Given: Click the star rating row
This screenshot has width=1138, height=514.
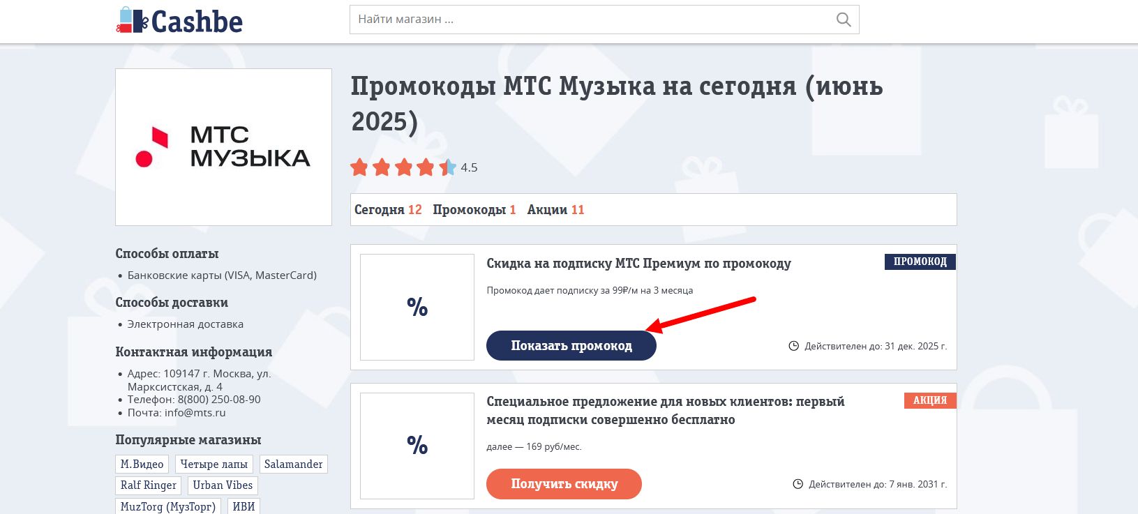Looking at the screenshot, I should point(403,167).
